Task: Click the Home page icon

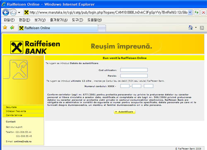Action: coord(190,28)
